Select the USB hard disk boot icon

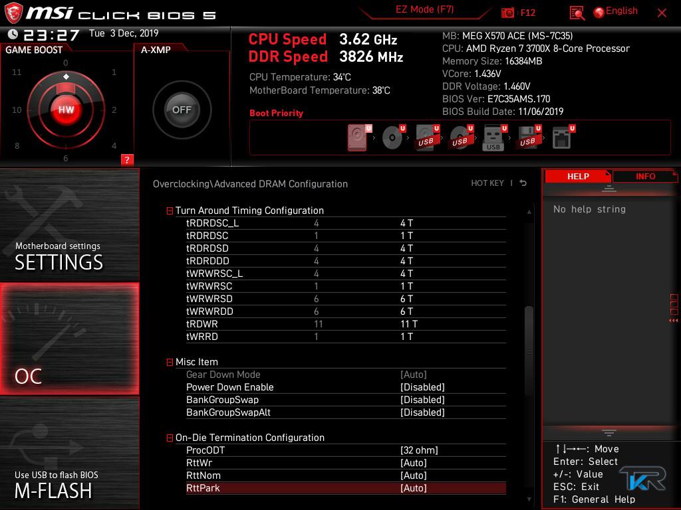(x=428, y=137)
